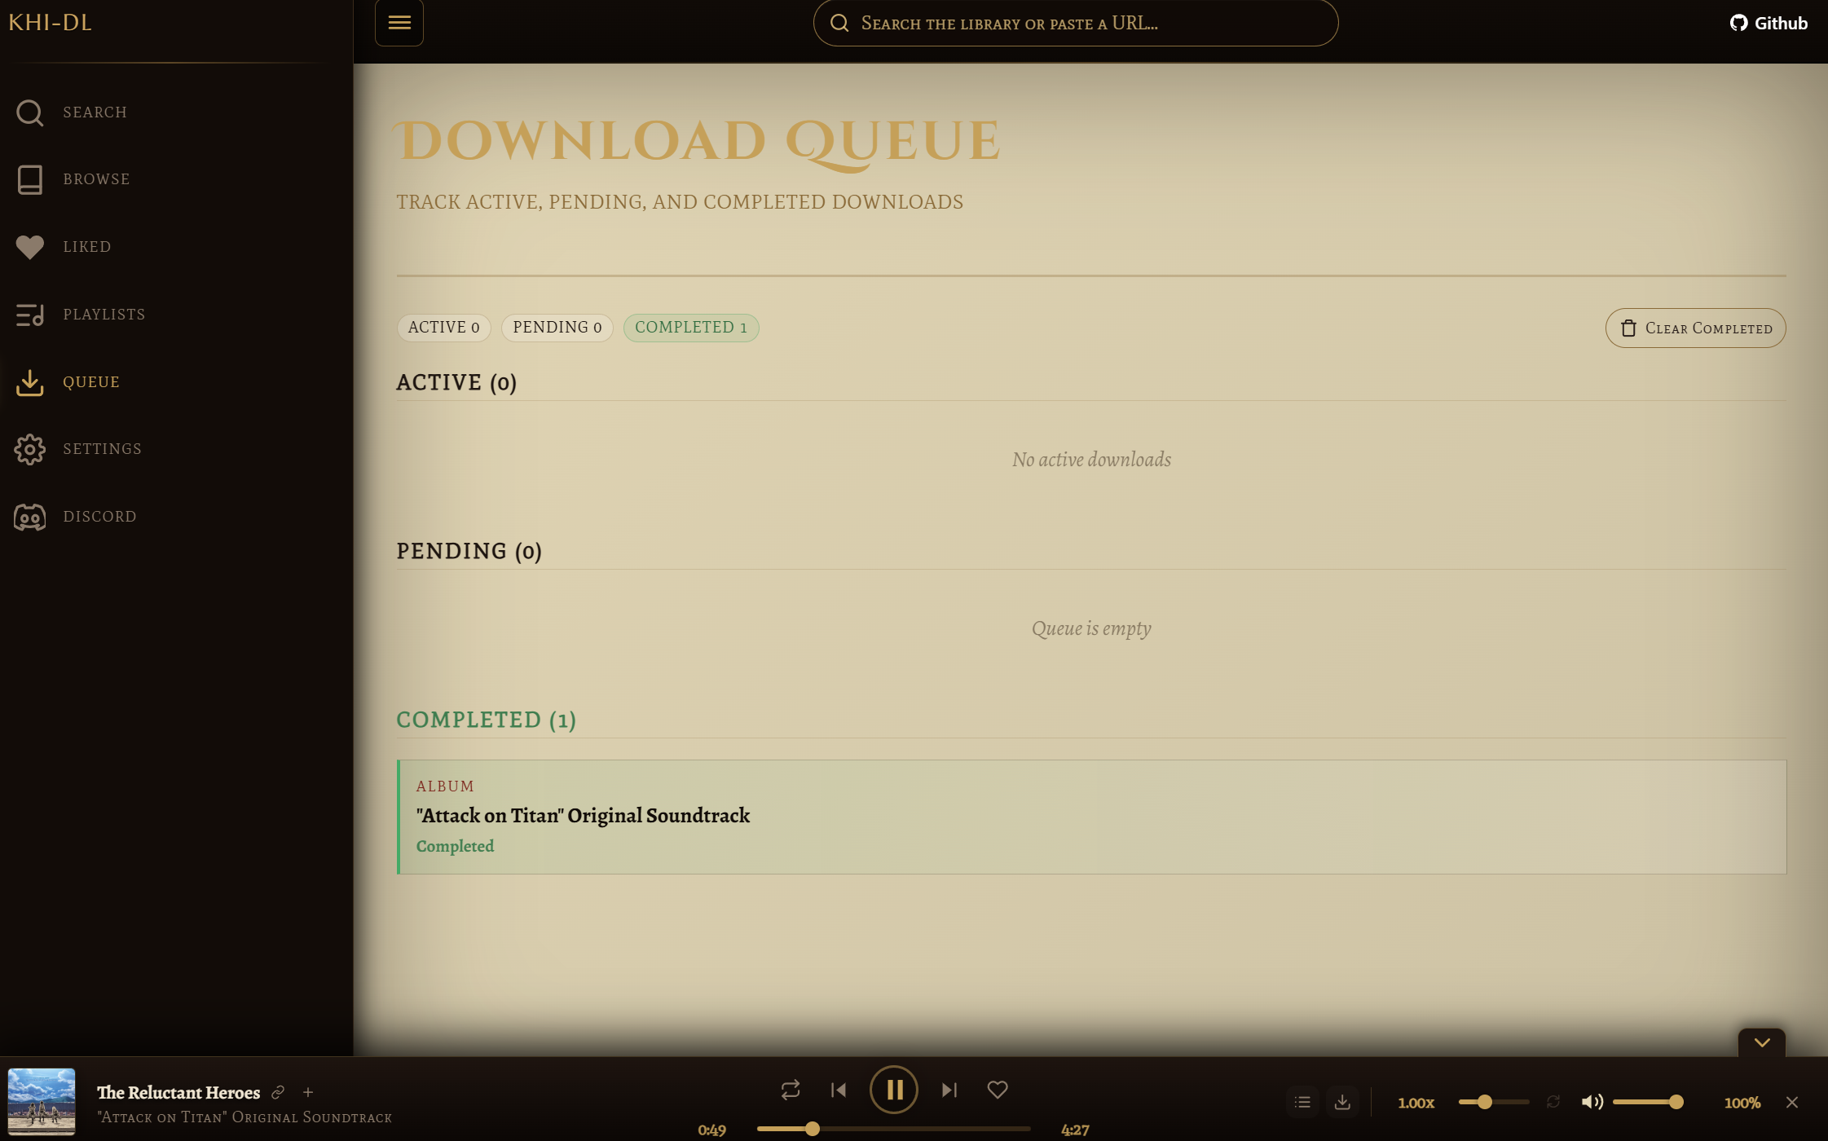1828x1141 pixels.
Task: Open the player queue list icon
Action: pyautogui.click(x=1302, y=1102)
